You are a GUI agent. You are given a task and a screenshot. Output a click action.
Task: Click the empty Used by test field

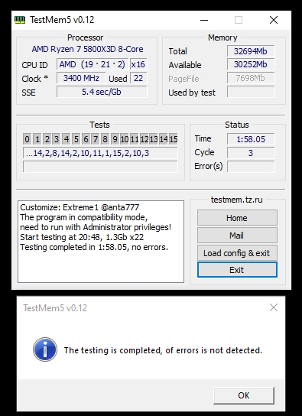coord(251,92)
